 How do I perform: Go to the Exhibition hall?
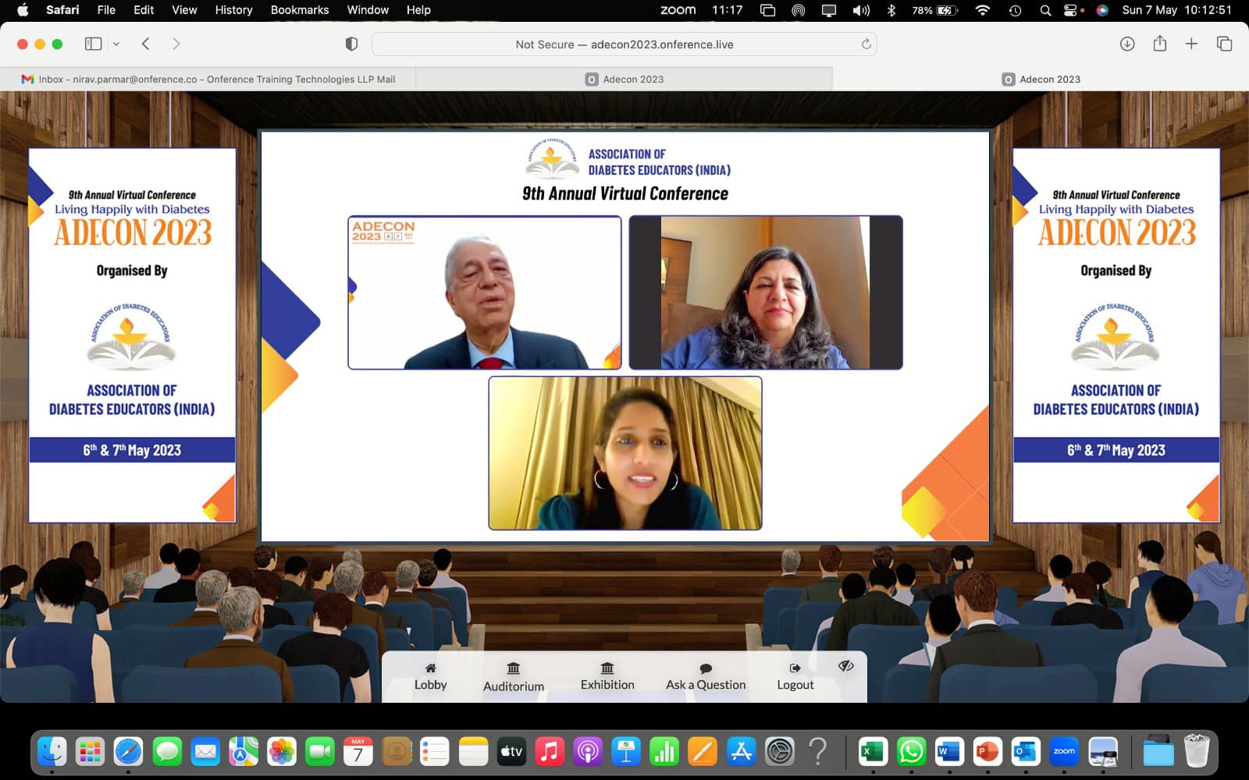(x=607, y=676)
